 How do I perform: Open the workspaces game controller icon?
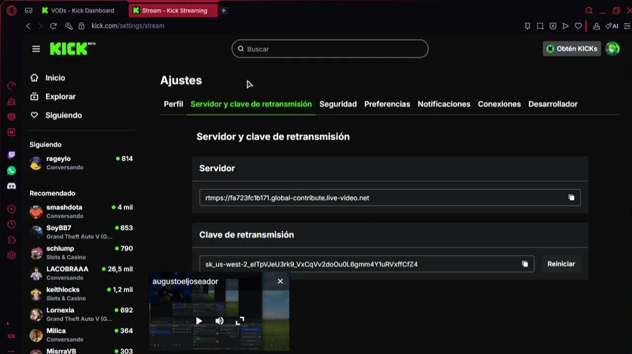[x=29, y=10]
